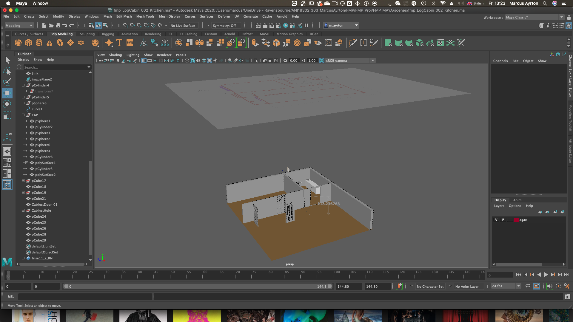
Task: Click the polygon cube shelf icon
Action: click(x=29, y=43)
